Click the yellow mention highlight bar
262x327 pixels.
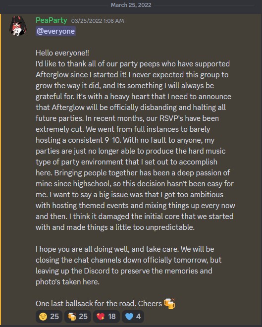0,169
